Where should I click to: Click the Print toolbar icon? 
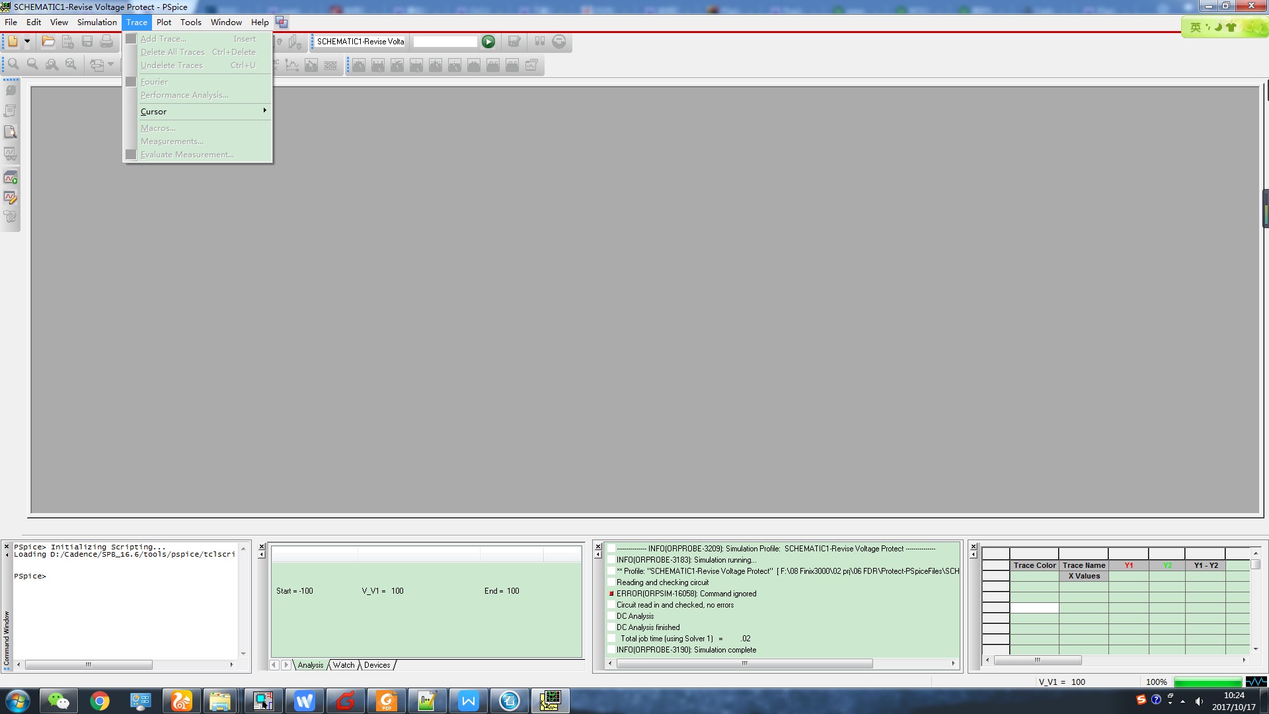point(106,42)
